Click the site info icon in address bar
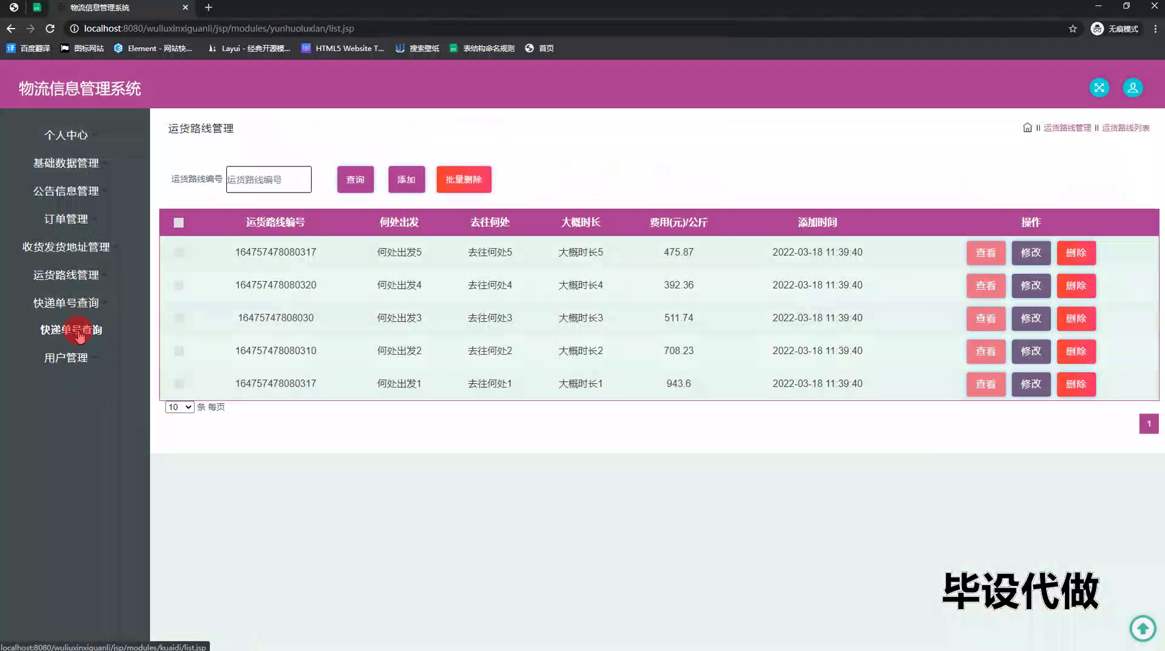This screenshot has height=651, width=1165. coord(74,29)
